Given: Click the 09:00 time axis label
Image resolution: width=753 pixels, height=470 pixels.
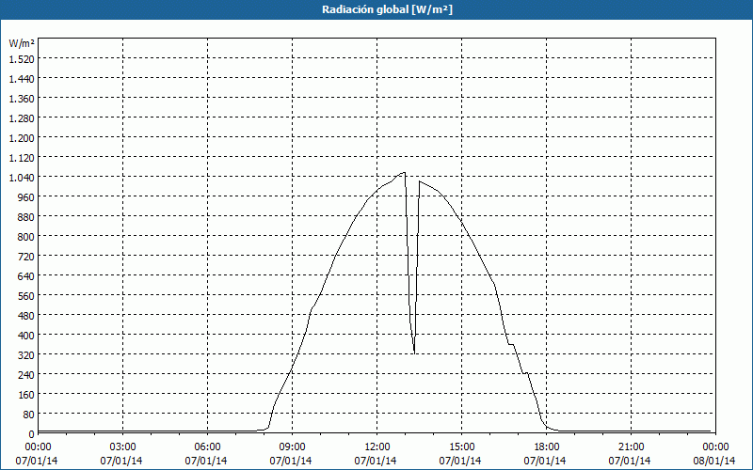Looking at the screenshot, I should click(292, 447).
